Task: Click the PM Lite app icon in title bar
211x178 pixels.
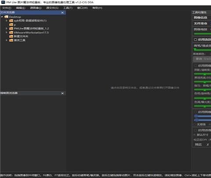Action: click(3, 2)
